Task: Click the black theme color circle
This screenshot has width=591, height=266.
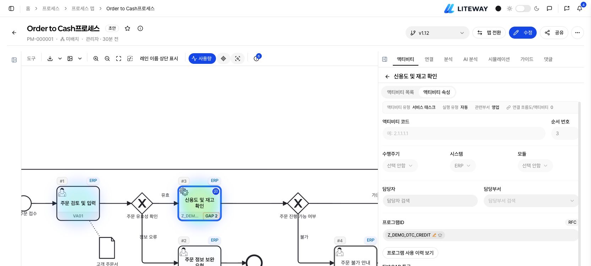Action: pyautogui.click(x=498, y=9)
